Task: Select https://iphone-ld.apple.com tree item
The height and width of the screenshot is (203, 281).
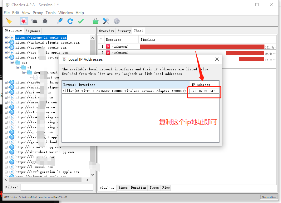Action: (41, 38)
